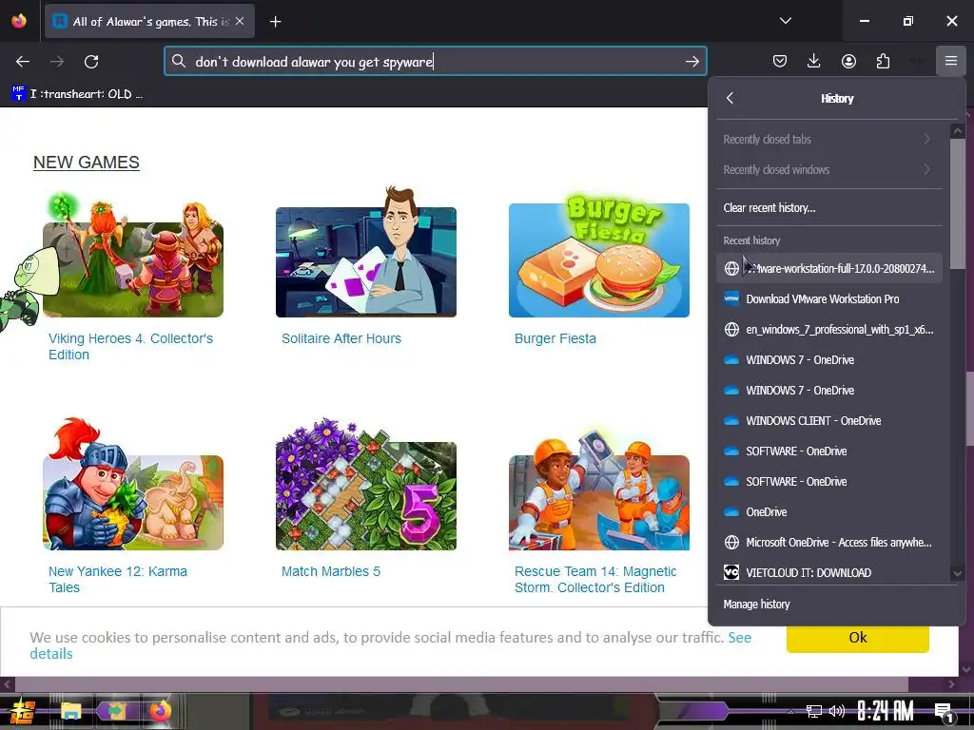Open Firefox taskbar icon
Screen dimensions: 974x730
point(160,711)
